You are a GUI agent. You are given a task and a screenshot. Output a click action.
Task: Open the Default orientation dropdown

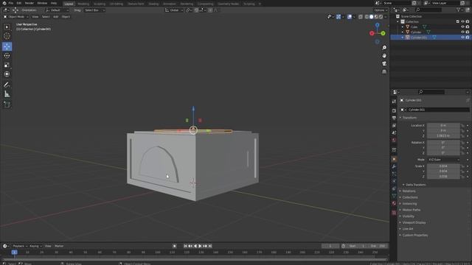[x=58, y=10]
